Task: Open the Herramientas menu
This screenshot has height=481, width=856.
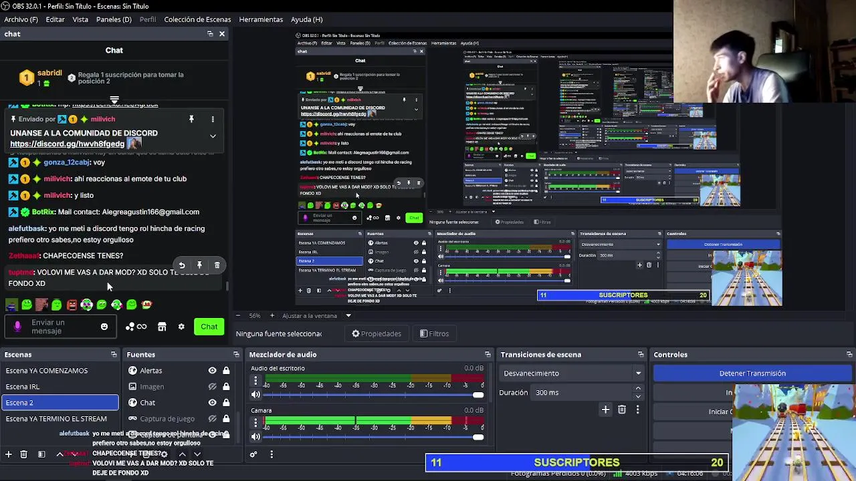Action: [261, 19]
